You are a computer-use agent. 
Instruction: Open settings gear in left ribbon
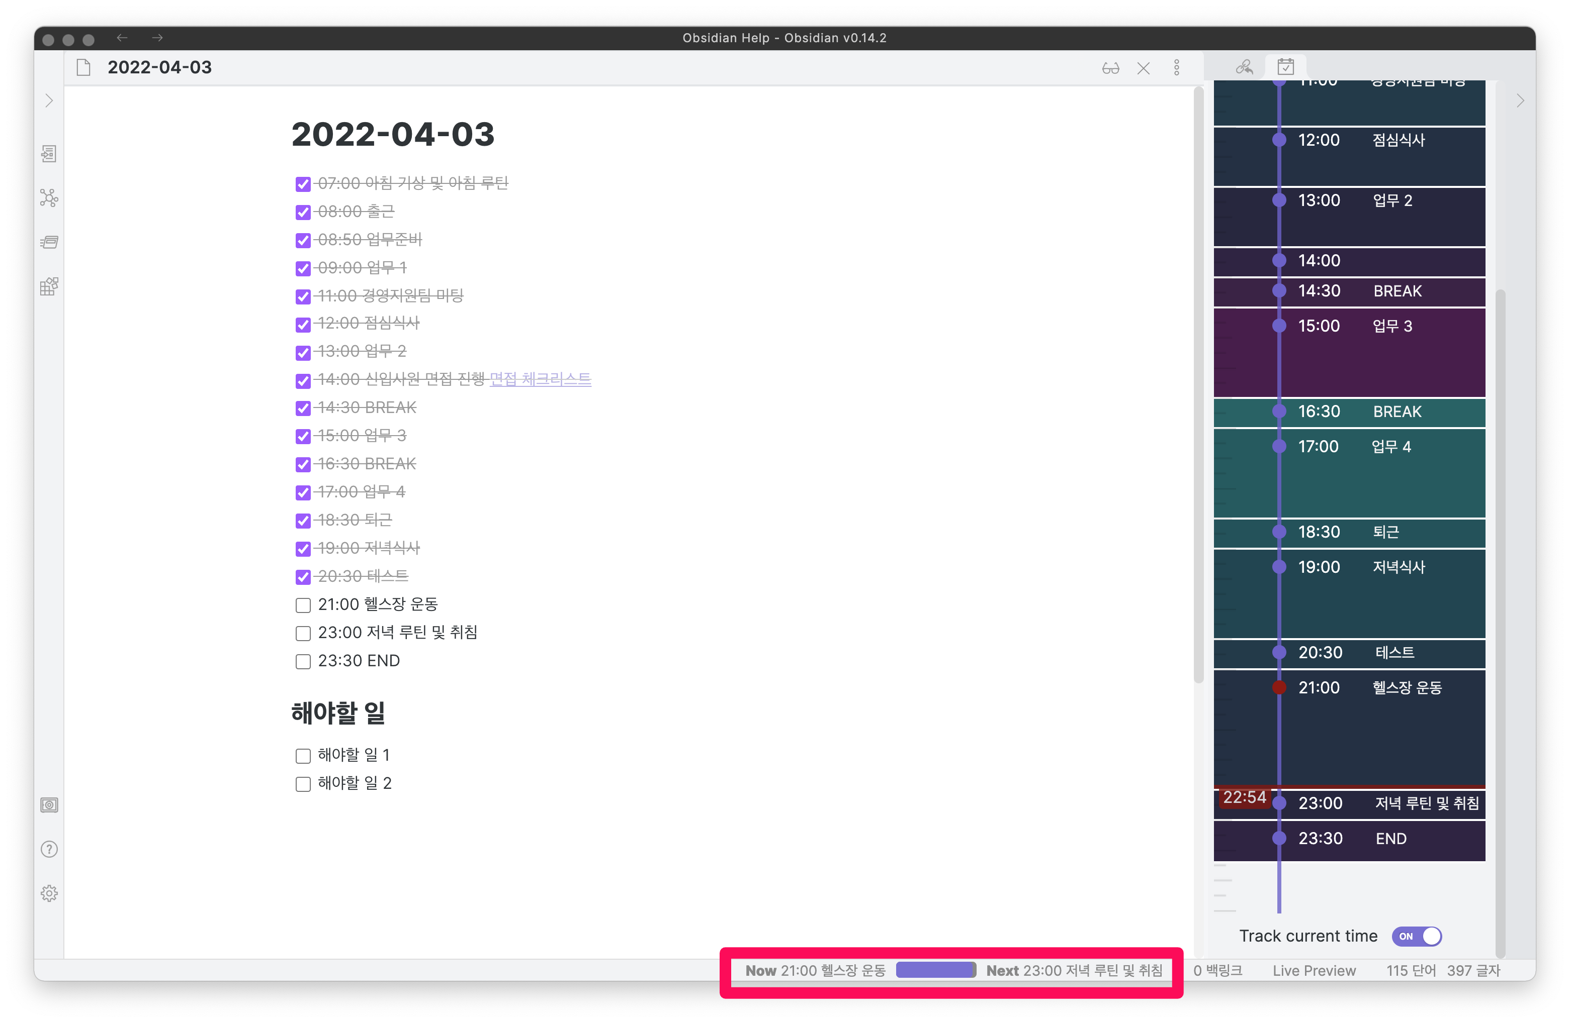point(49,893)
